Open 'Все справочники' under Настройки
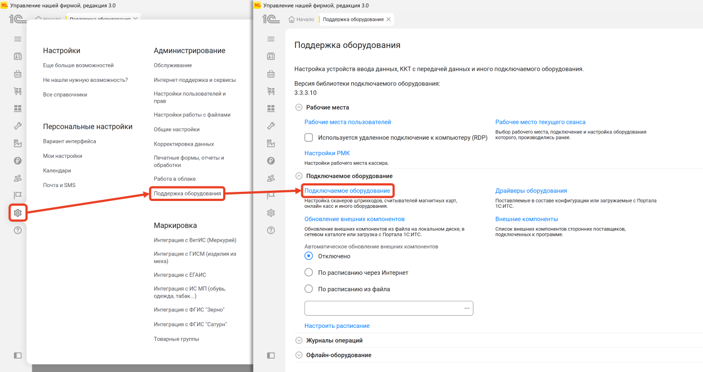703x372 pixels. 65,95
